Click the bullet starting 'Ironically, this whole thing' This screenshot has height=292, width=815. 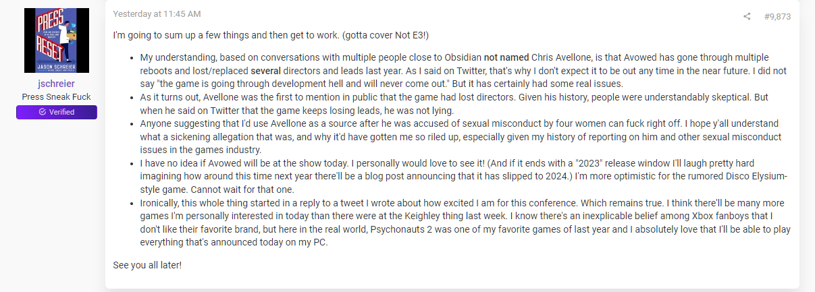(465, 223)
